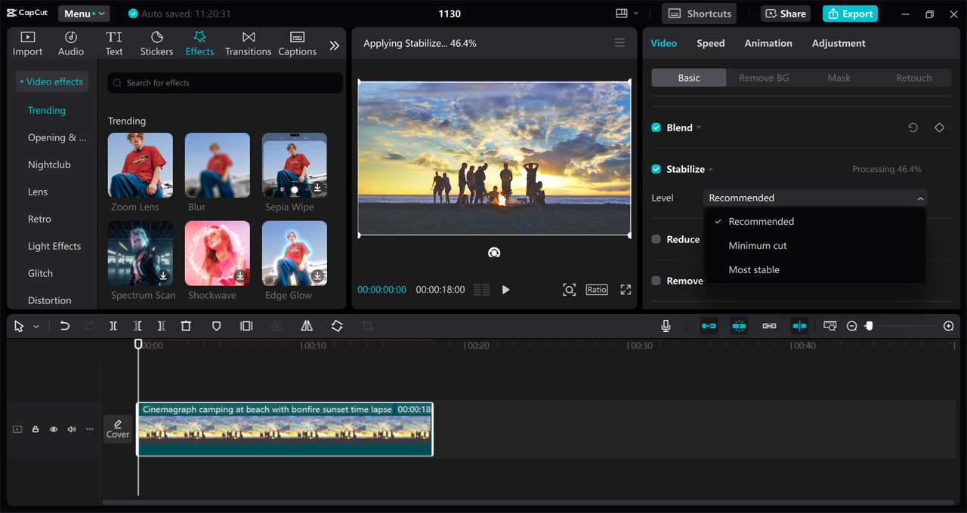The width and height of the screenshot is (967, 513).
Task: Click the Export button
Action: [x=850, y=14]
